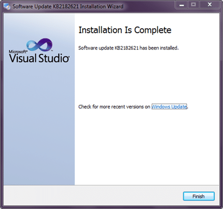The height and width of the screenshot is (209, 223).
Task: Click the 'has been installed' message
Action: tap(128, 48)
